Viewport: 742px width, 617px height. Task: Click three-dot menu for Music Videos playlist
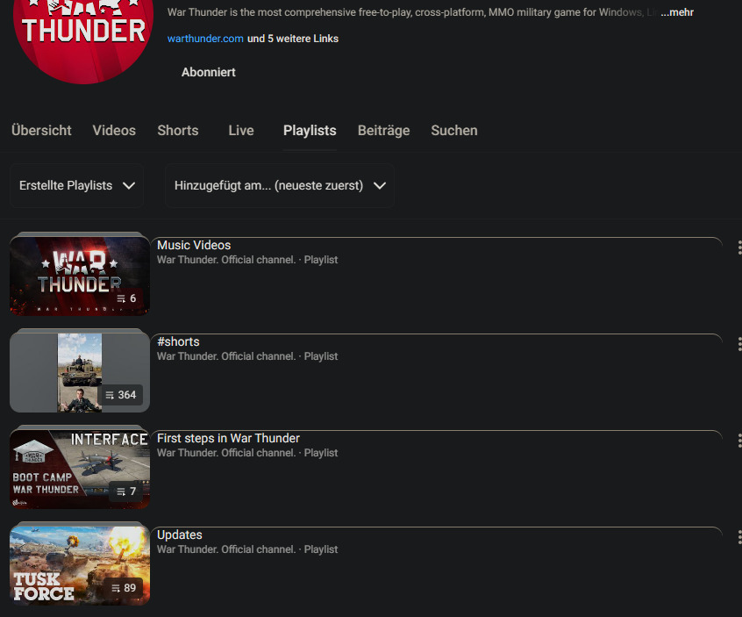[x=738, y=248]
